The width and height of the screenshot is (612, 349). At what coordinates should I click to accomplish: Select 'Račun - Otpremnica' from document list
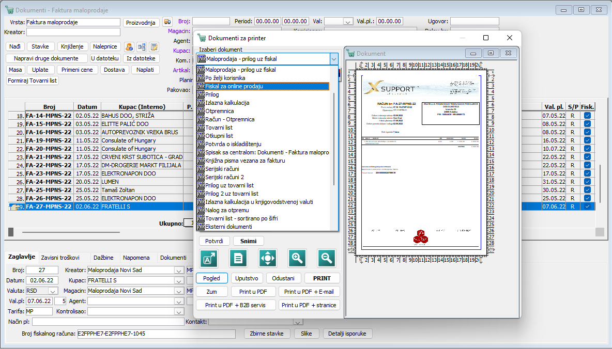coord(230,119)
